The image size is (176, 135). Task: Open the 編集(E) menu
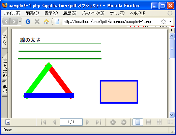click(x=32, y=13)
